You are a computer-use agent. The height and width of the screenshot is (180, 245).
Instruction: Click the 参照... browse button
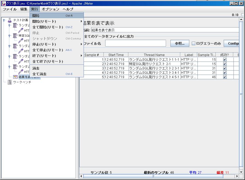[180, 44]
